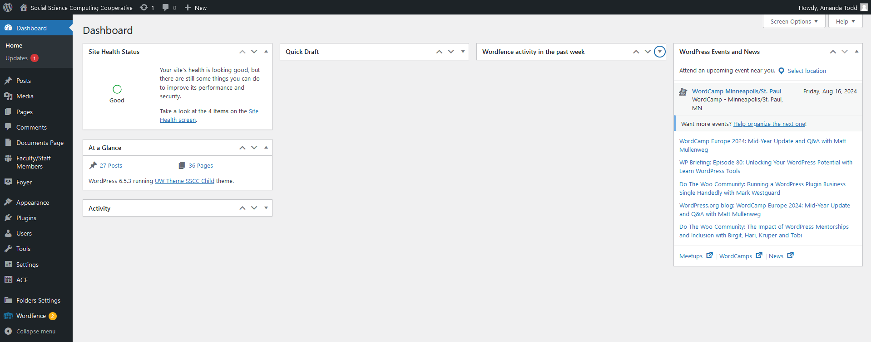Open Do The Woo Mentorships article
The image size is (871, 342).
tap(764, 231)
